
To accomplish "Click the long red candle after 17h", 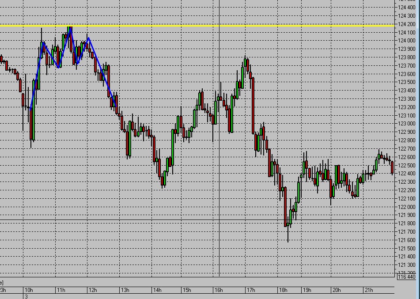I will [253, 106].
